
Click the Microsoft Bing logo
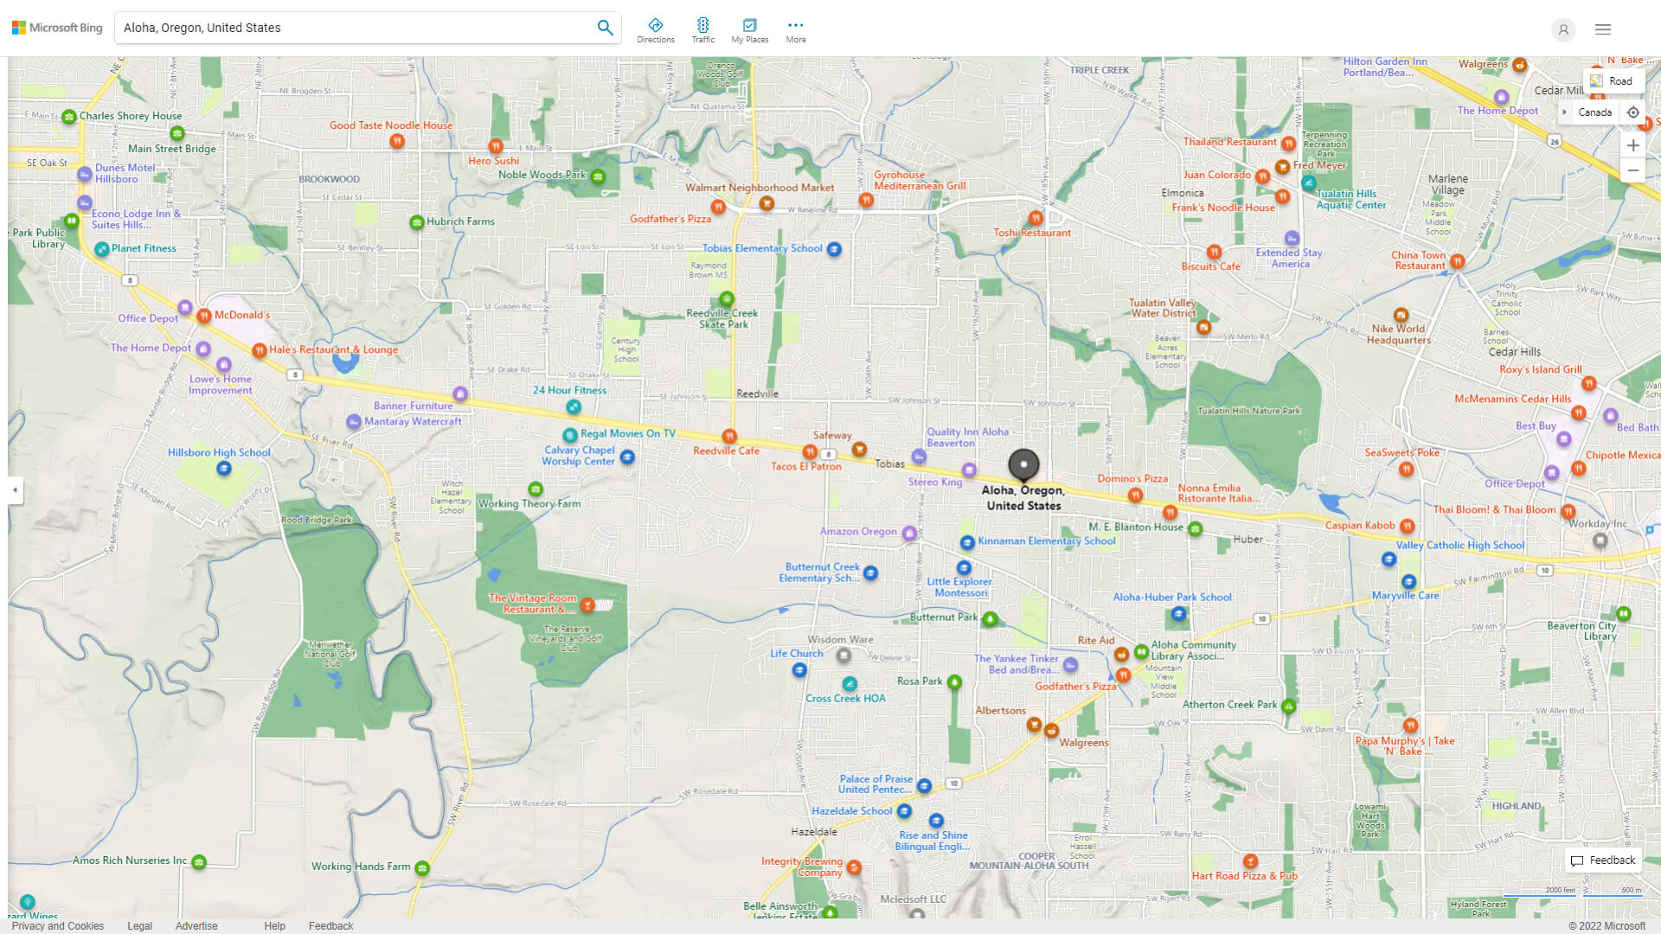(55, 27)
